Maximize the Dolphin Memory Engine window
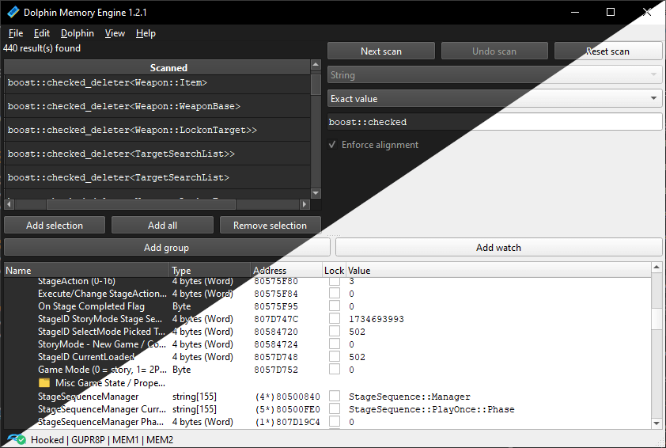Image resolution: width=666 pixels, height=448 pixels. (x=611, y=12)
